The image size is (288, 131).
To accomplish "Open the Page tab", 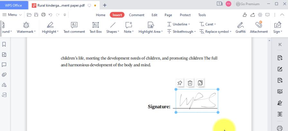I will coord(168,15).
